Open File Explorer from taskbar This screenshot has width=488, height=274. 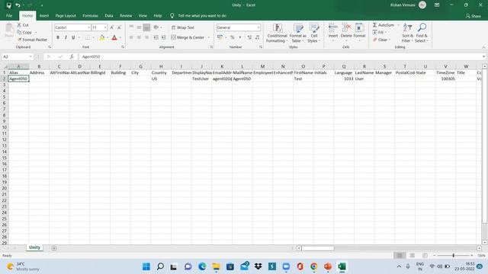216,266
